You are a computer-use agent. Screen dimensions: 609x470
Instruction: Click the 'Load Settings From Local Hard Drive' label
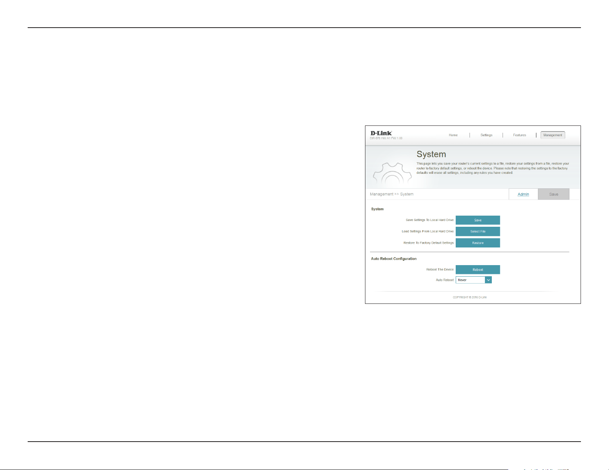pos(428,231)
